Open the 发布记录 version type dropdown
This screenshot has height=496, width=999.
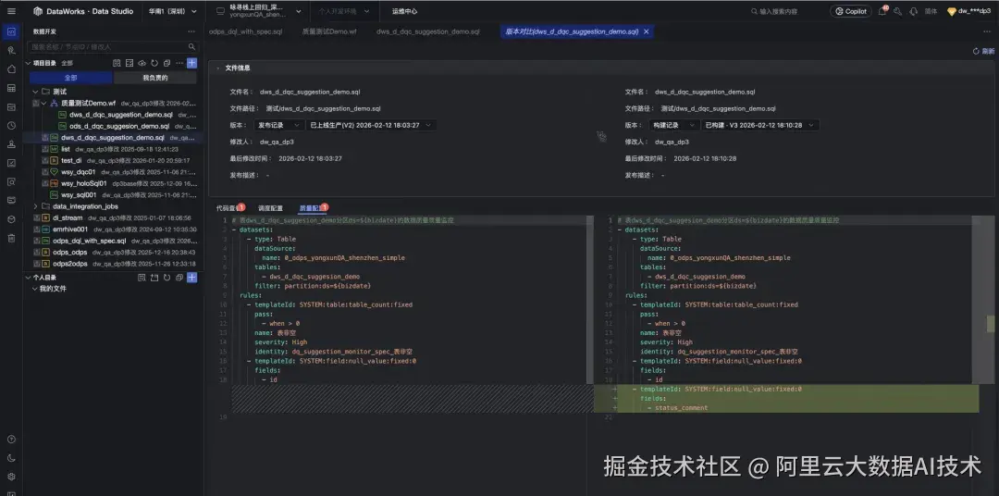pos(278,125)
